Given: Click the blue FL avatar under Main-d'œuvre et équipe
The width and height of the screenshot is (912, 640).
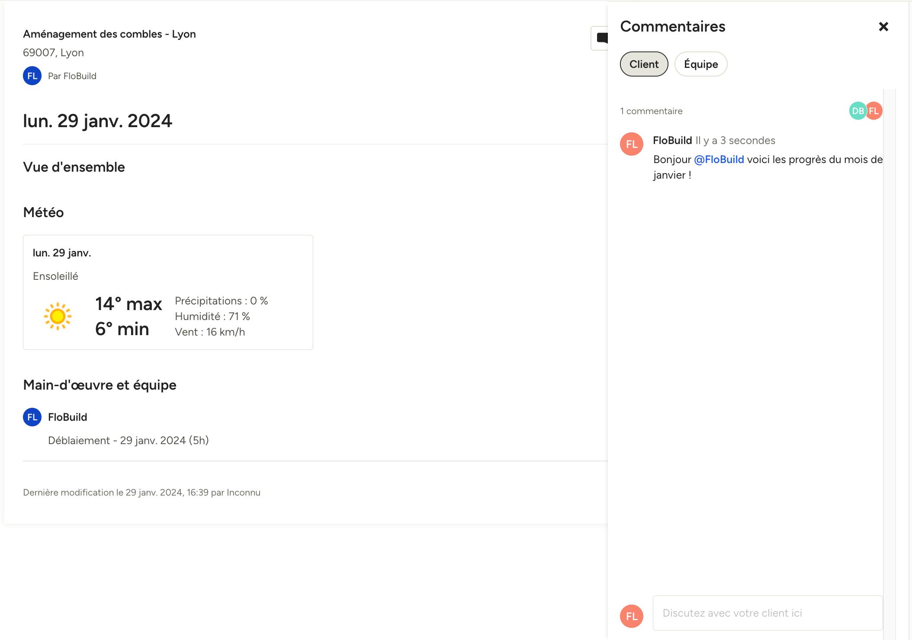Looking at the screenshot, I should pos(32,417).
